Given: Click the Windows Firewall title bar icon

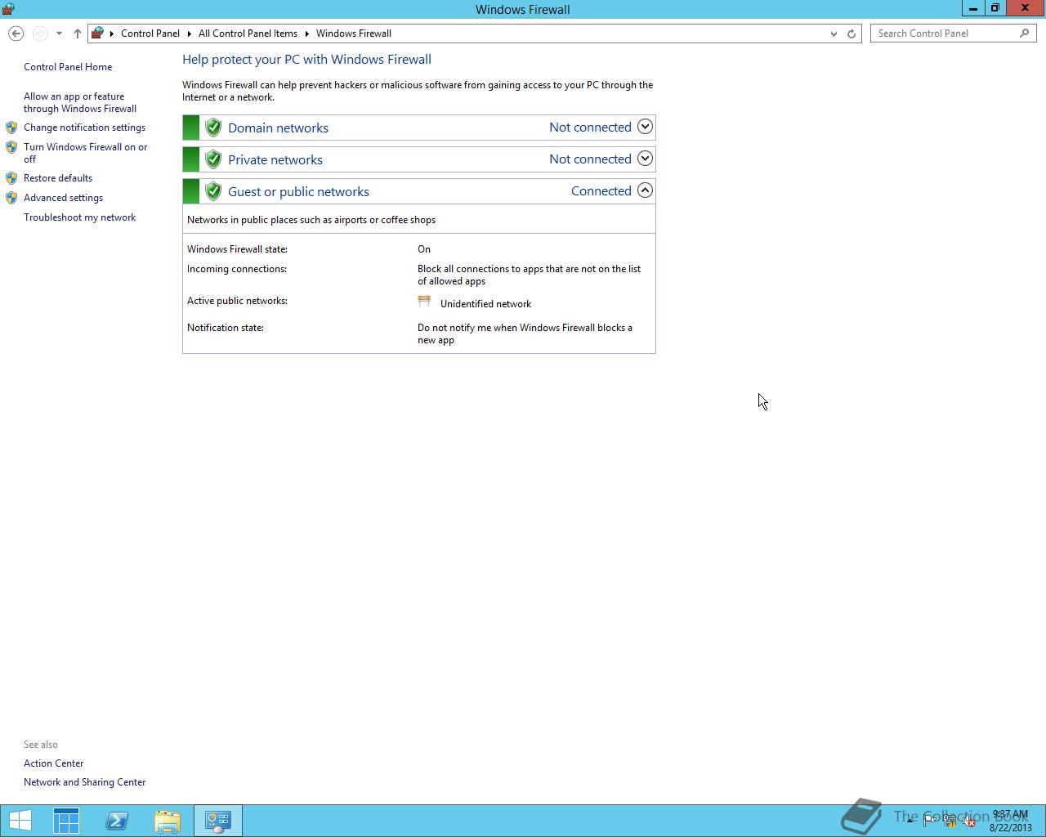Looking at the screenshot, I should pos(8,9).
